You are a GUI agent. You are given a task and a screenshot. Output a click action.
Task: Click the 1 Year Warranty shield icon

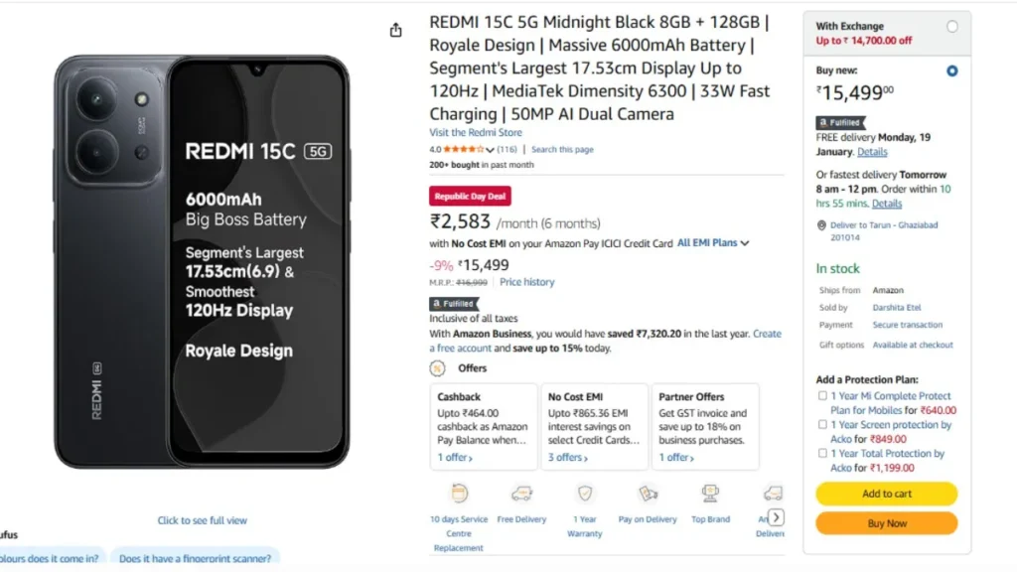(x=584, y=494)
